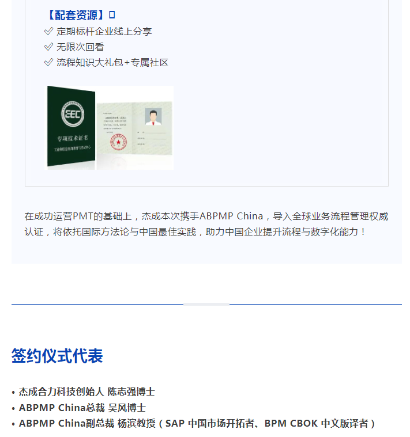
Task: Click 专项技术证书 text on green cover
Action: coord(73,139)
